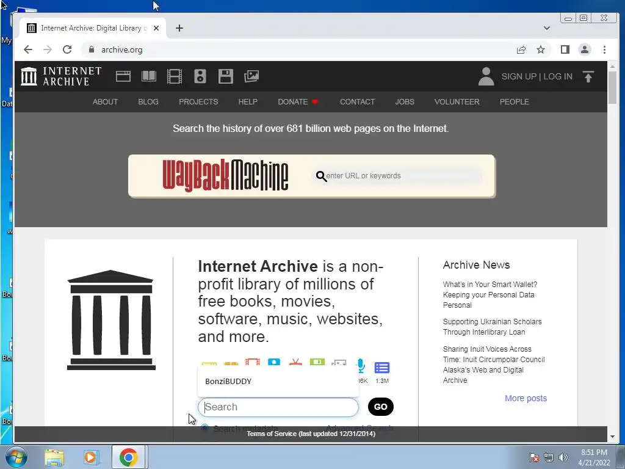
Task: Open the BLOG menu item
Action: (x=148, y=102)
